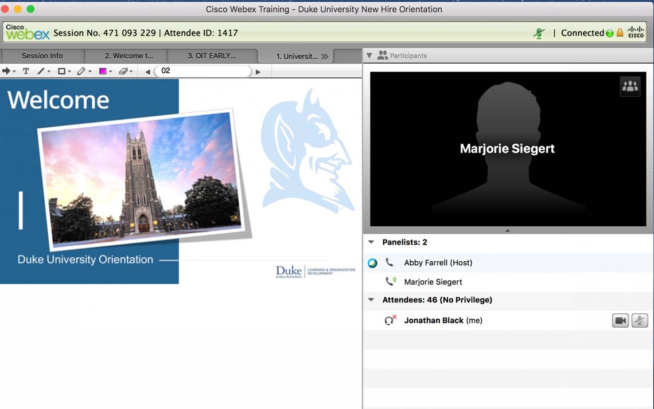The image size is (654, 409).
Task: Click the Duke chapel photo on the slide
Action: [142, 179]
